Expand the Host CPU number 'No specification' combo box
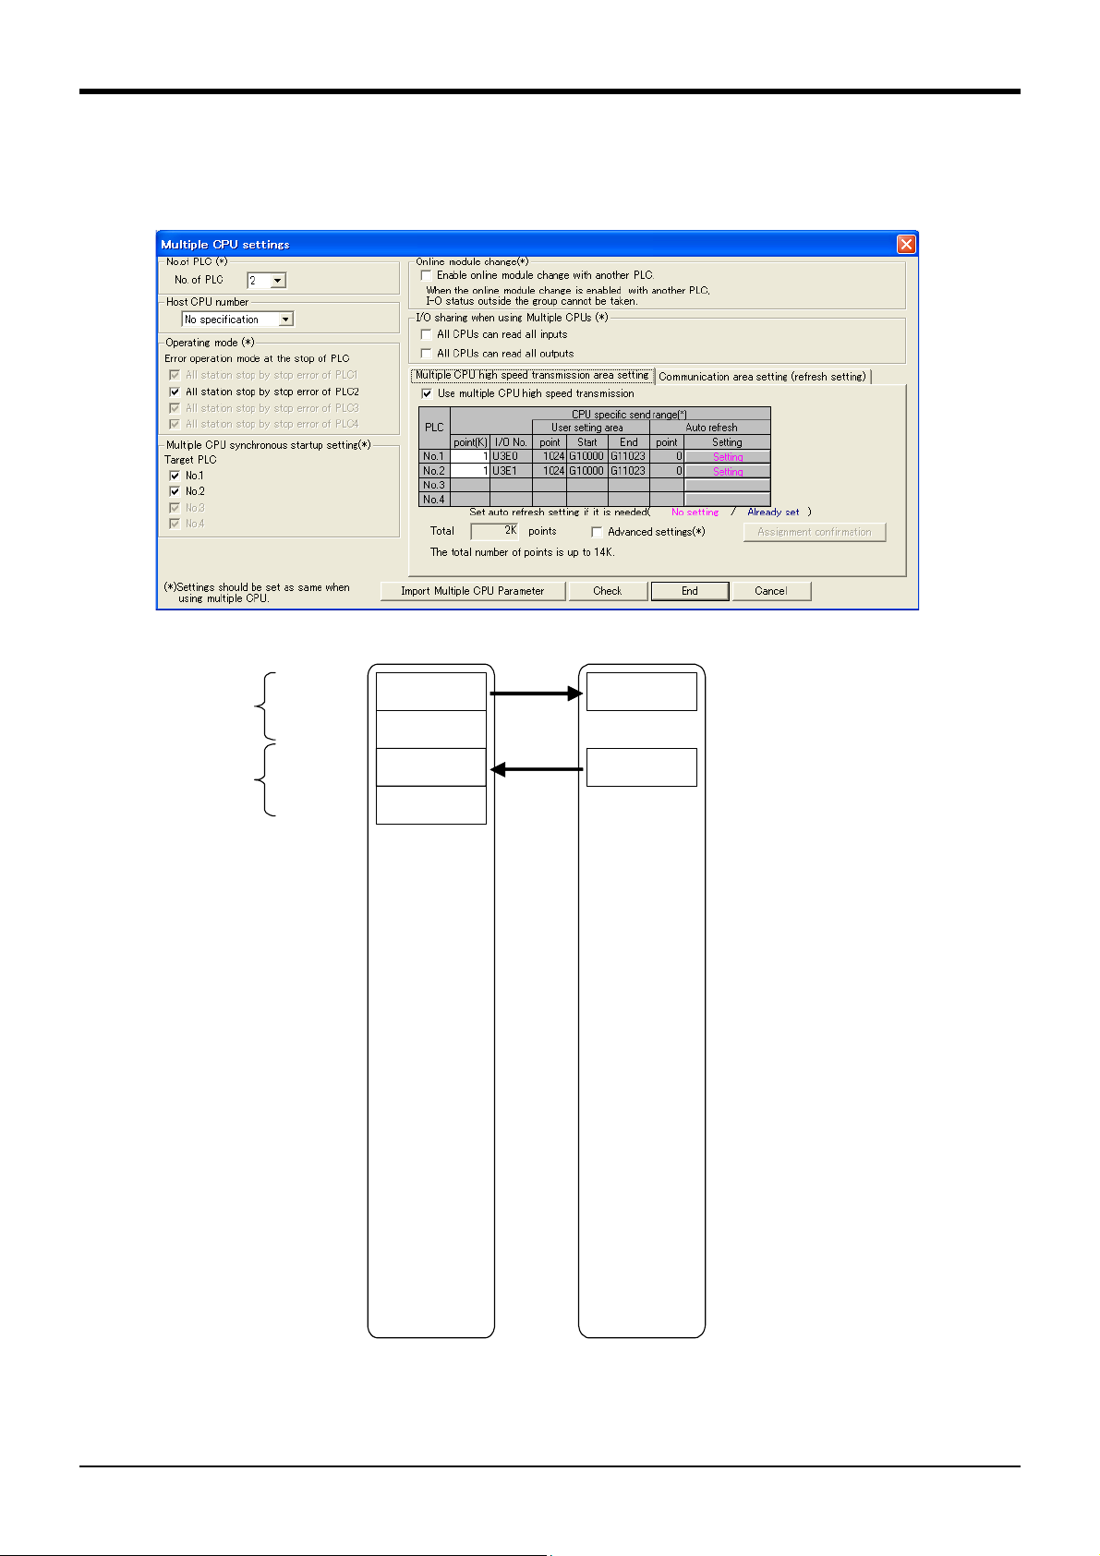The height and width of the screenshot is (1556, 1100). [286, 320]
